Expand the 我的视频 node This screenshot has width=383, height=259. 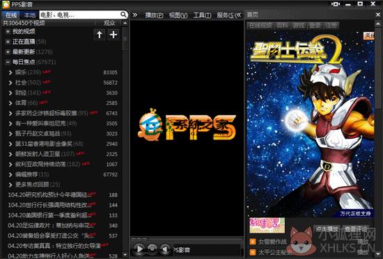[8, 31]
